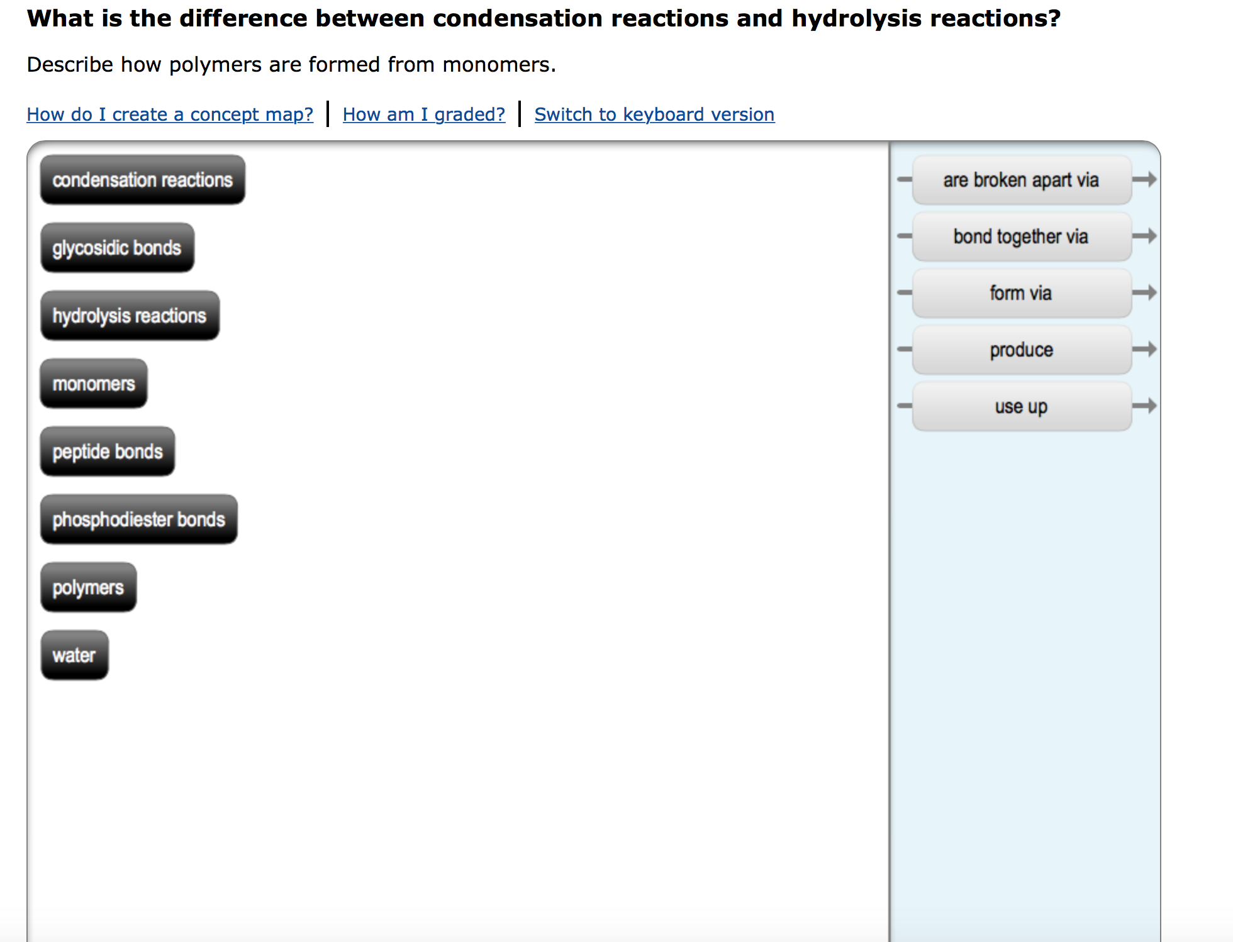This screenshot has height=942, width=1233.
Task: Select the 'water' concept tile
Action: click(x=75, y=655)
